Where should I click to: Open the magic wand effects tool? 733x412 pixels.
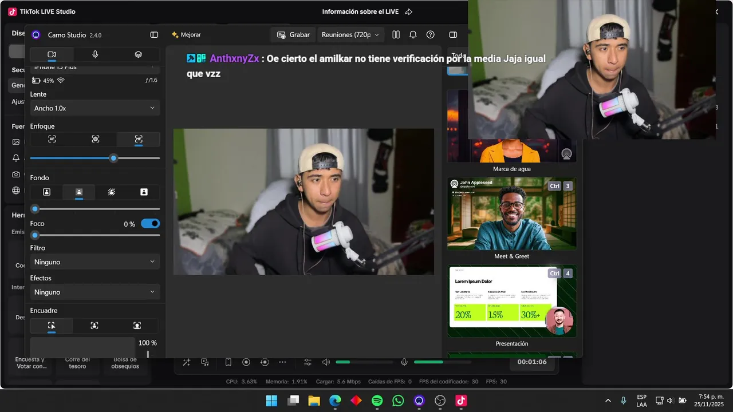[187, 362]
